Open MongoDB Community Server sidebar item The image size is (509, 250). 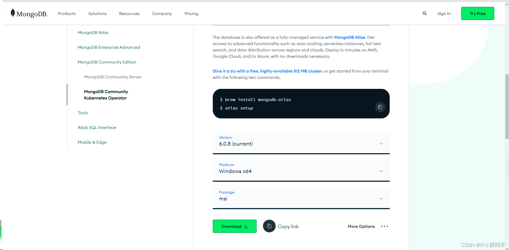pyautogui.click(x=113, y=77)
